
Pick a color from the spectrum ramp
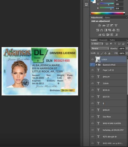pyautogui.click(x=108, y=13)
